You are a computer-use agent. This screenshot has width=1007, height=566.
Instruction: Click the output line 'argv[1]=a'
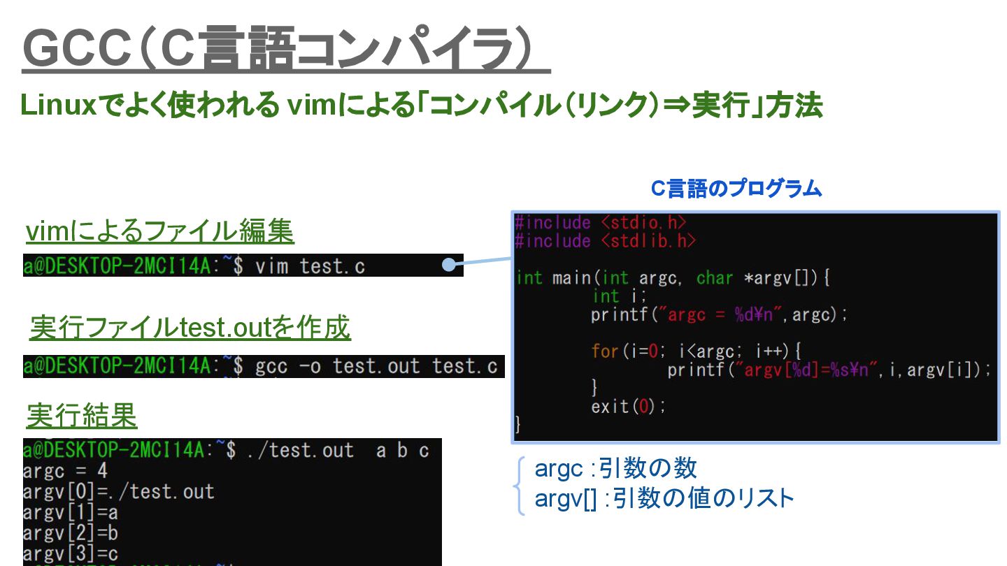click(70, 513)
